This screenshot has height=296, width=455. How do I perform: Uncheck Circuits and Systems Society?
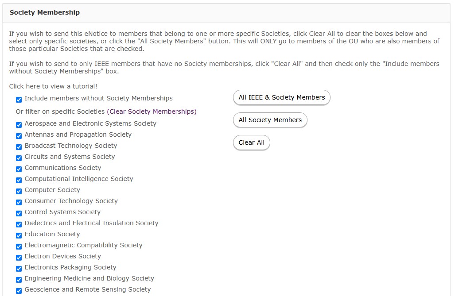tap(19, 158)
